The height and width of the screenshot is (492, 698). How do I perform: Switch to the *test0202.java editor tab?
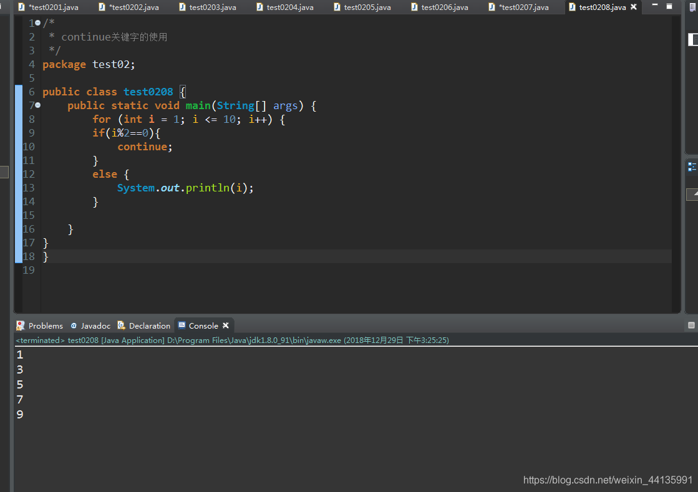[x=128, y=7]
